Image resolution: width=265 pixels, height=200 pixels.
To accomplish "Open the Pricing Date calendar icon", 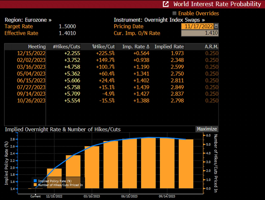I will click(216, 26).
